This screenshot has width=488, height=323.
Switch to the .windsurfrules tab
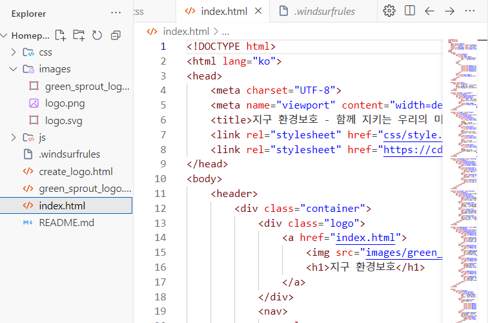tap(324, 12)
